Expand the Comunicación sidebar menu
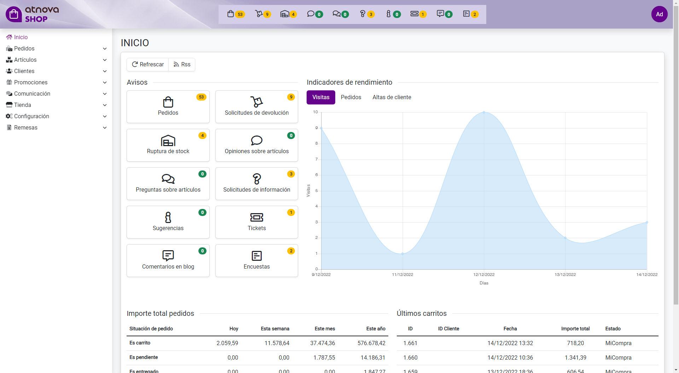This screenshot has height=373, width=679. tap(56, 94)
